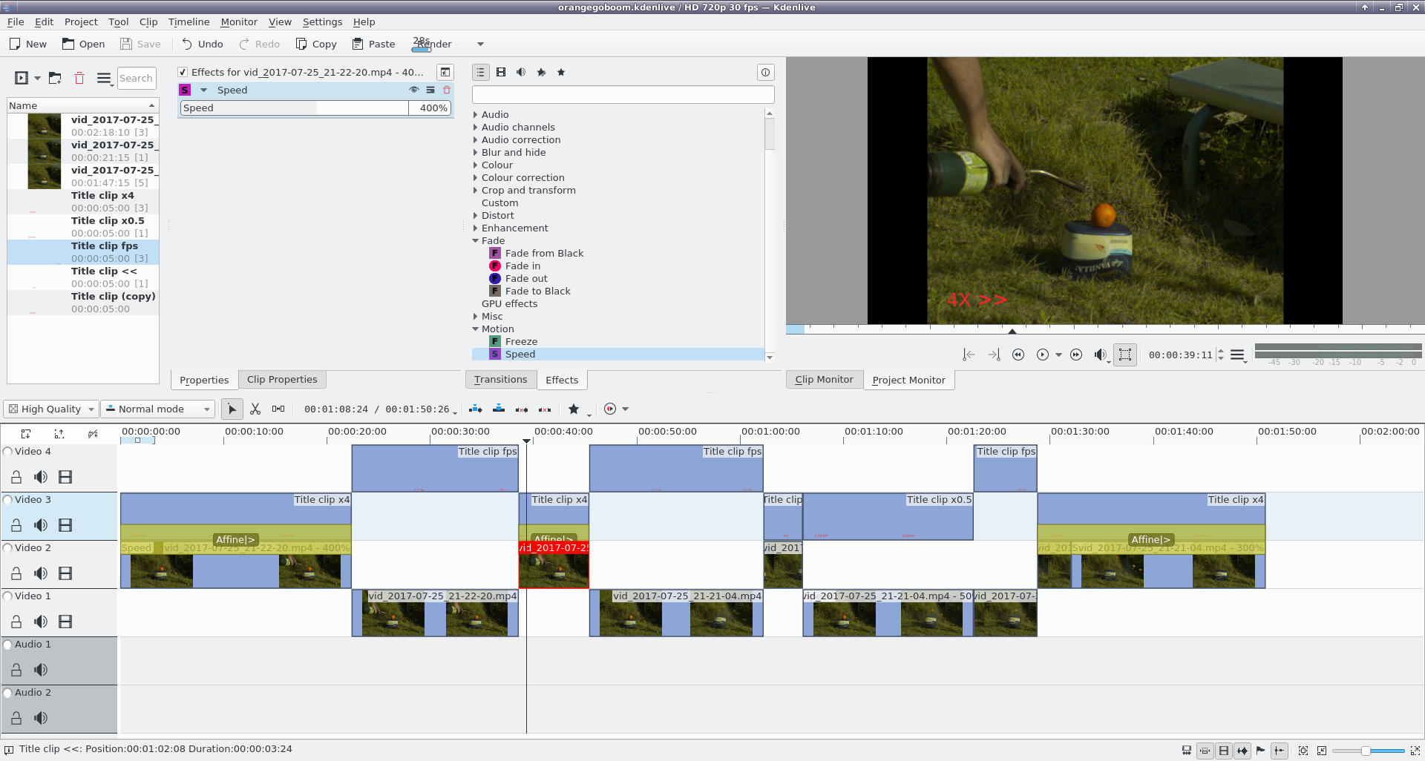
Task: Mute audio on the Video 2 track
Action: click(41, 573)
